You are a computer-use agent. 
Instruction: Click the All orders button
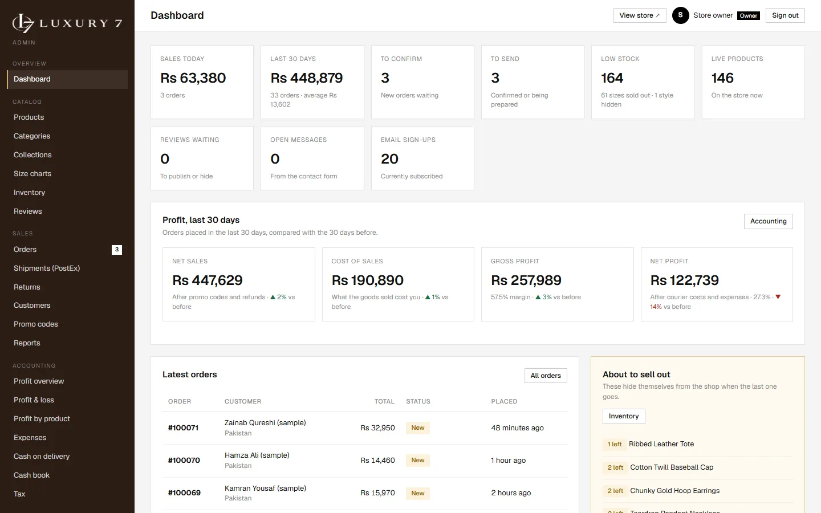(x=546, y=376)
